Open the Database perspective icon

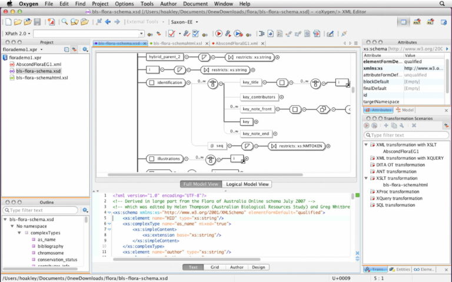(x=444, y=22)
